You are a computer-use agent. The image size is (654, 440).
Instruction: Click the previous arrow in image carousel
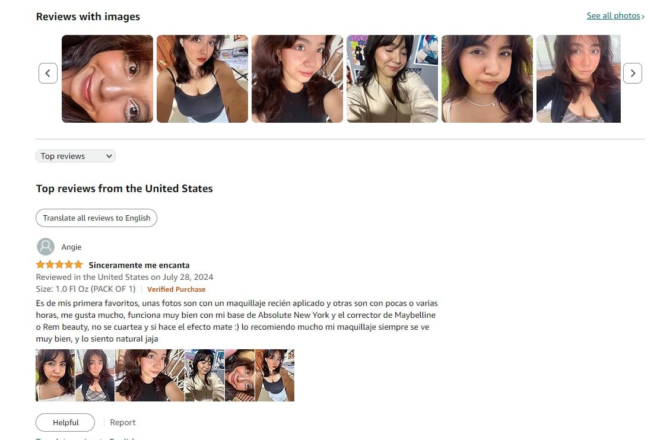(x=48, y=74)
